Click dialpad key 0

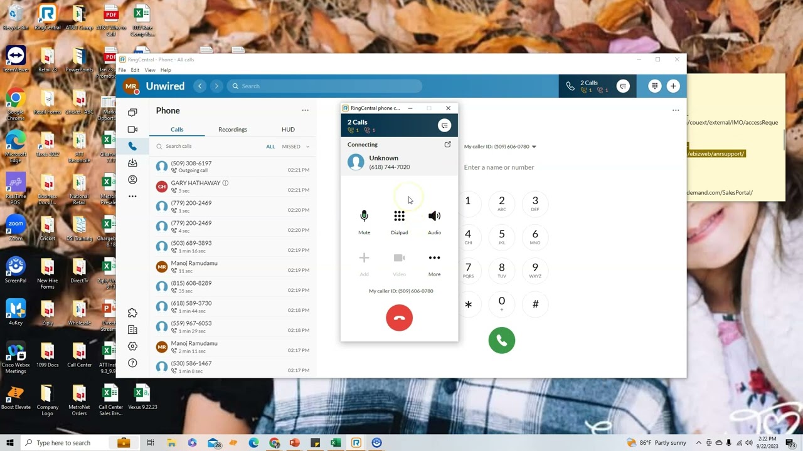coord(501,303)
